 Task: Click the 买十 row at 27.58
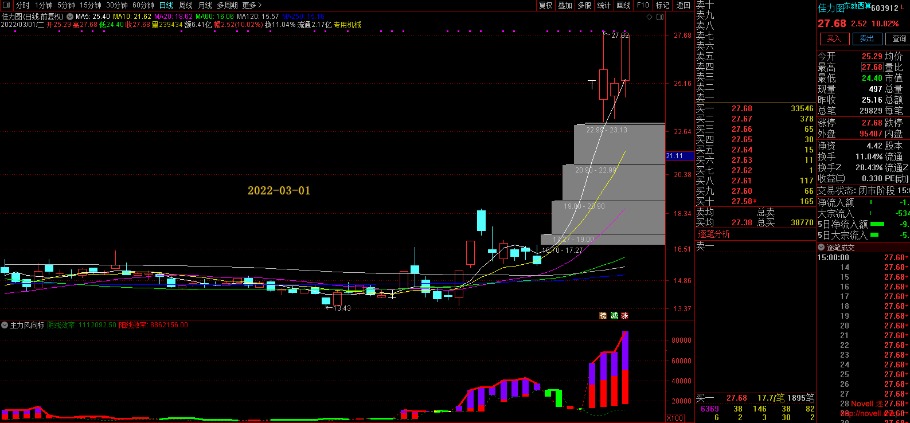755,201
